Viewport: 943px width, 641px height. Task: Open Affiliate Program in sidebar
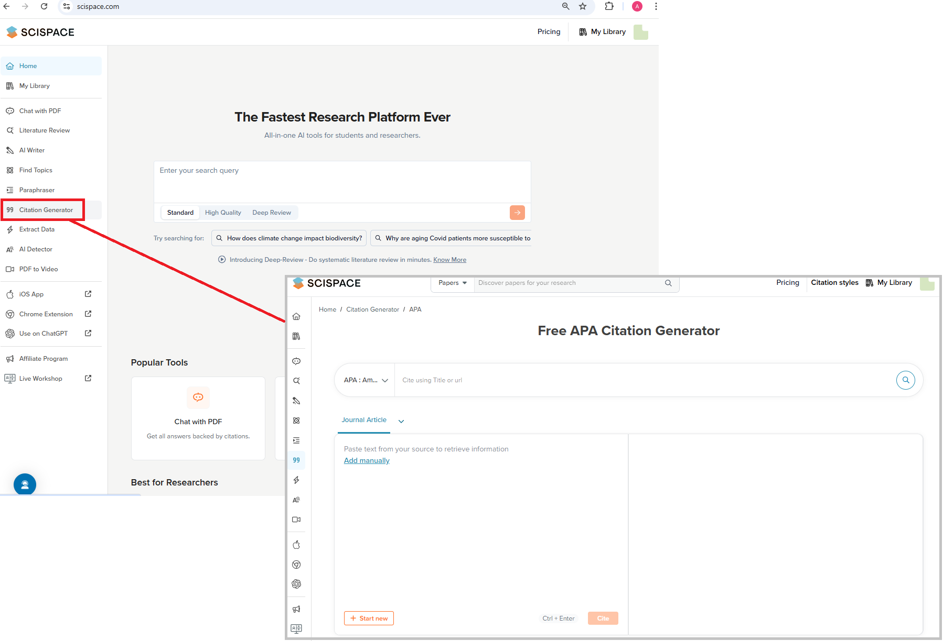51,359
